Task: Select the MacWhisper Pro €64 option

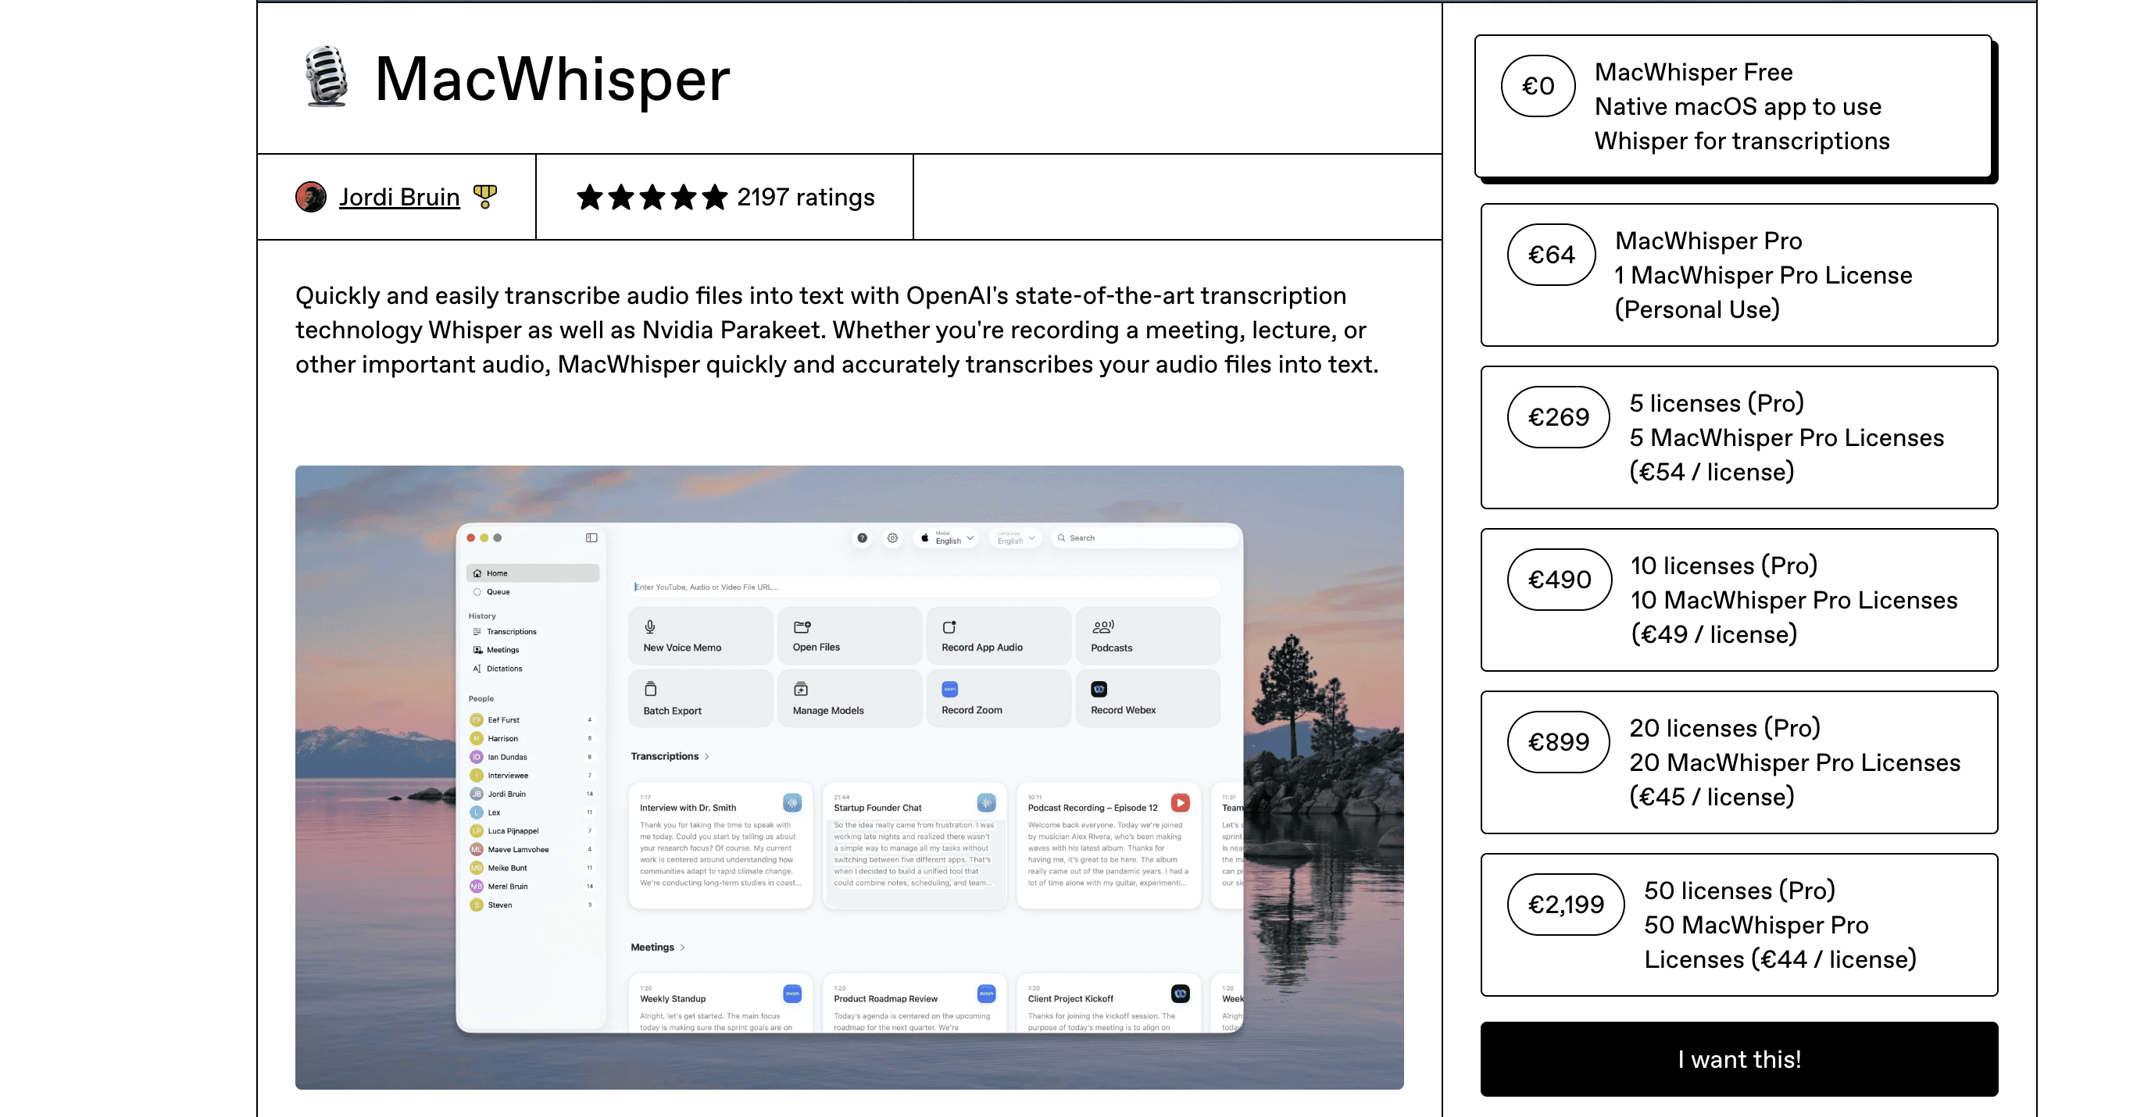Action: point(1738,275)
